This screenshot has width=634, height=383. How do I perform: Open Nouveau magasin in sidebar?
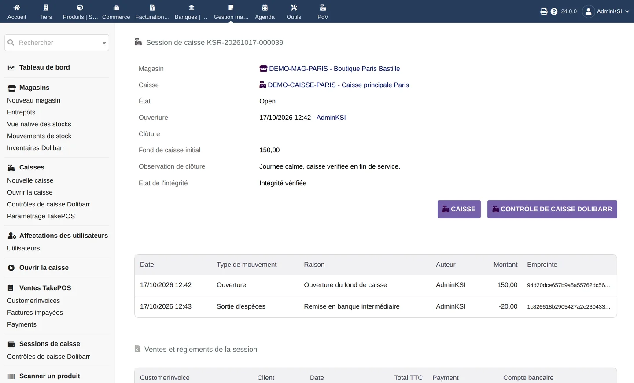coord(34,100)
